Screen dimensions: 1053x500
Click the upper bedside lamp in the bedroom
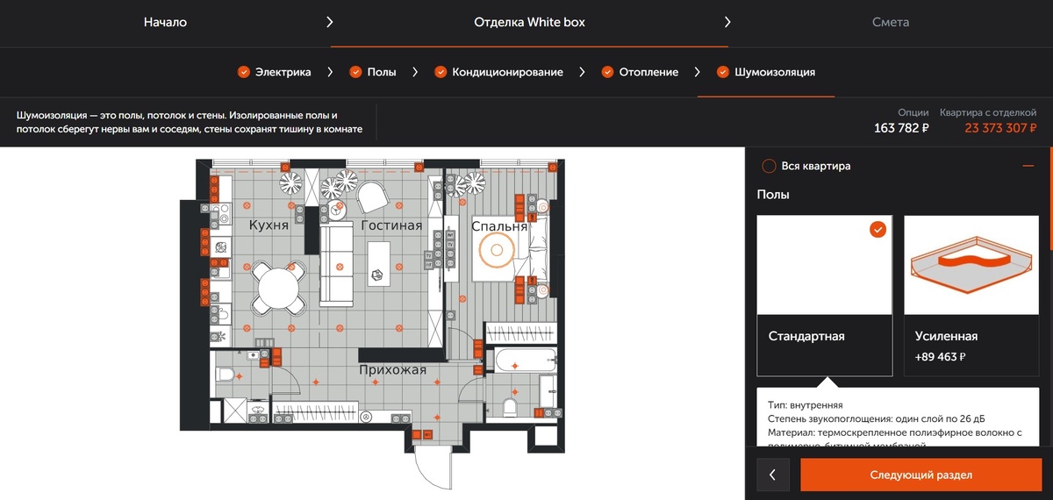(x=543, y=207)
